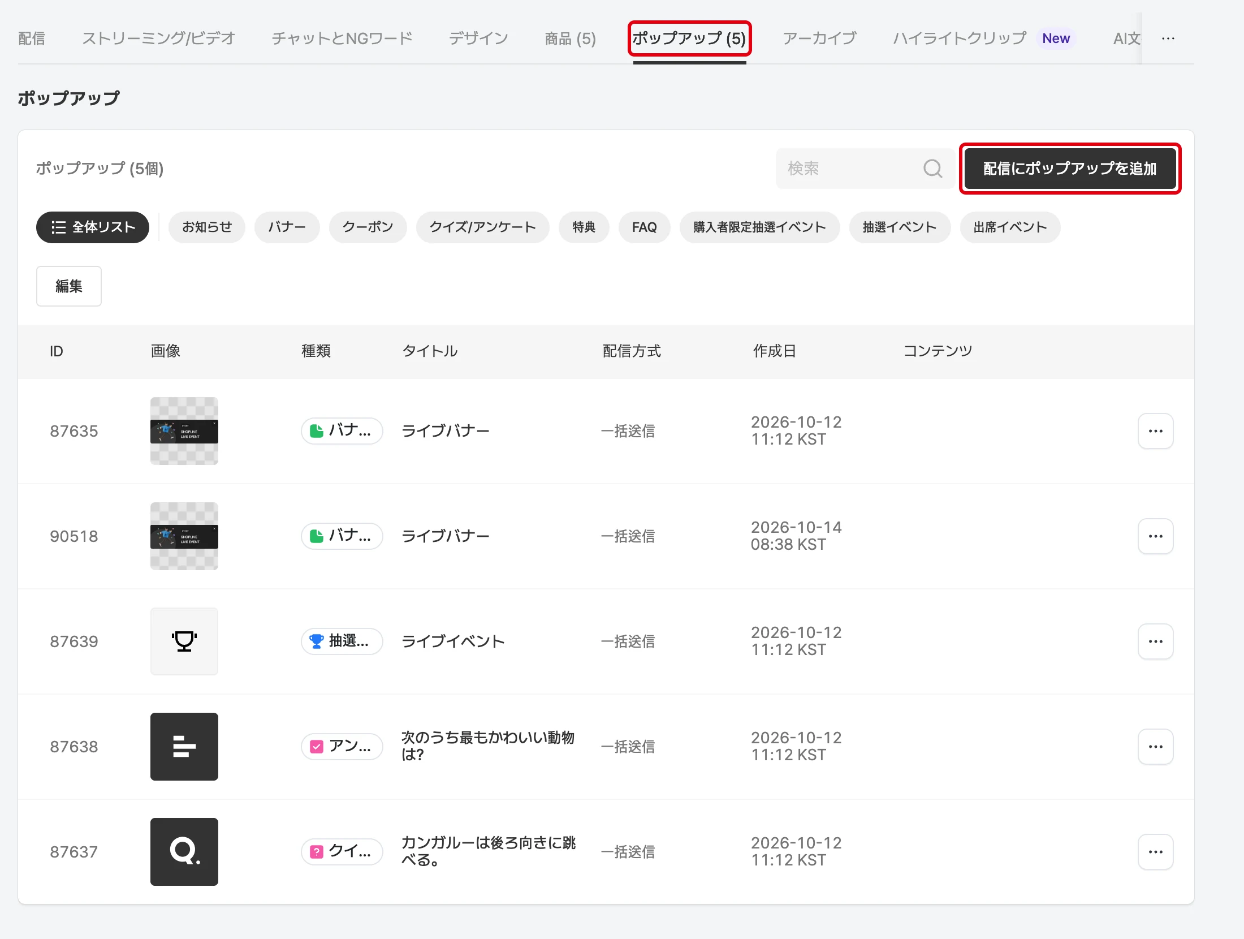
Task: Click the trophy image of popup 87639
Action: tap(184, 641)
